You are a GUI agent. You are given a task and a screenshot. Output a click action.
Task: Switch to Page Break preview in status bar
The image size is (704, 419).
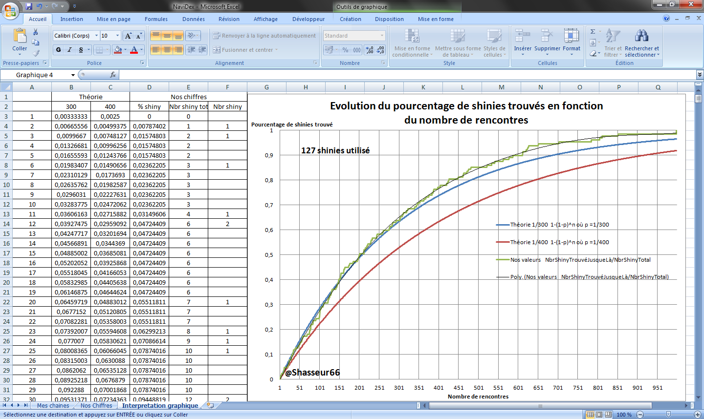608,415
